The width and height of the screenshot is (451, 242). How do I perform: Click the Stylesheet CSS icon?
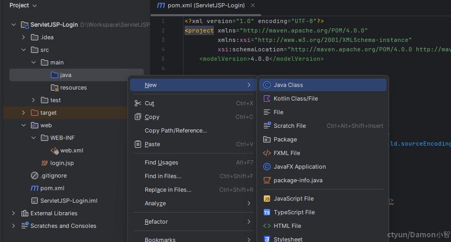pos(266,239)
